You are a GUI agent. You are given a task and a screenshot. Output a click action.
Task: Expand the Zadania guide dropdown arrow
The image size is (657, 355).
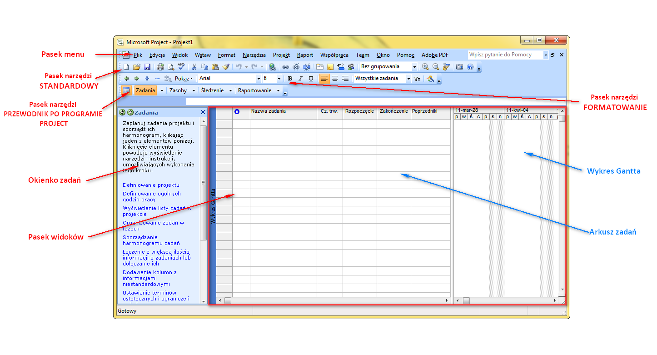coord(161,90)
